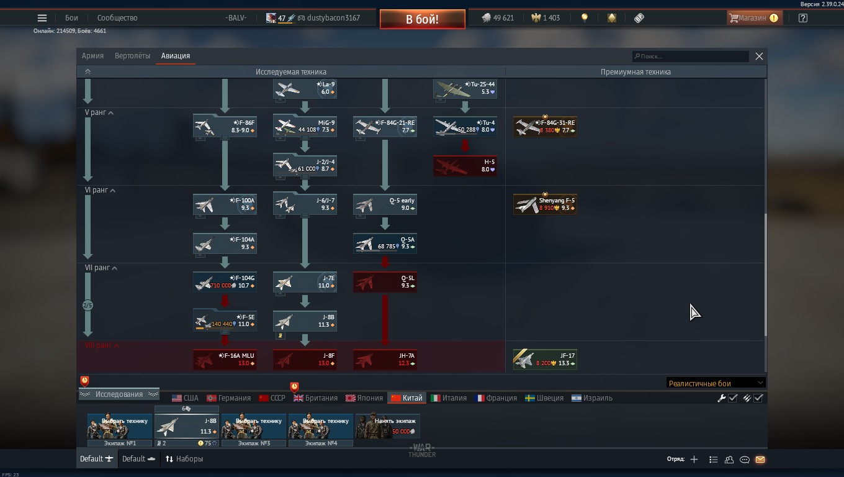The width and height of the screenshot is (844, 477).
Task: Click Нанять экипаж for 50 000
Action: coord(388,427)
